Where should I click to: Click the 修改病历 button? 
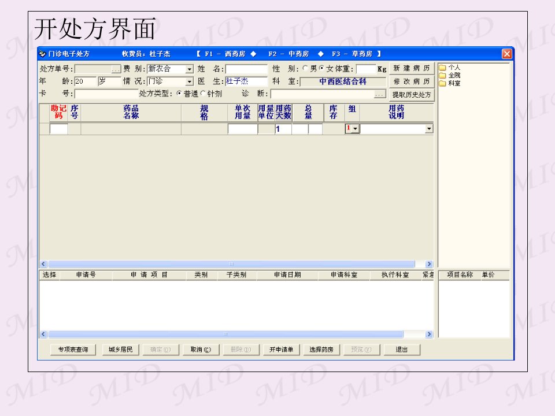click(412, 81)
